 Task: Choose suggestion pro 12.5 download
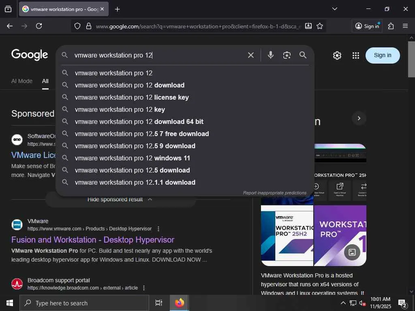[185, 170]
